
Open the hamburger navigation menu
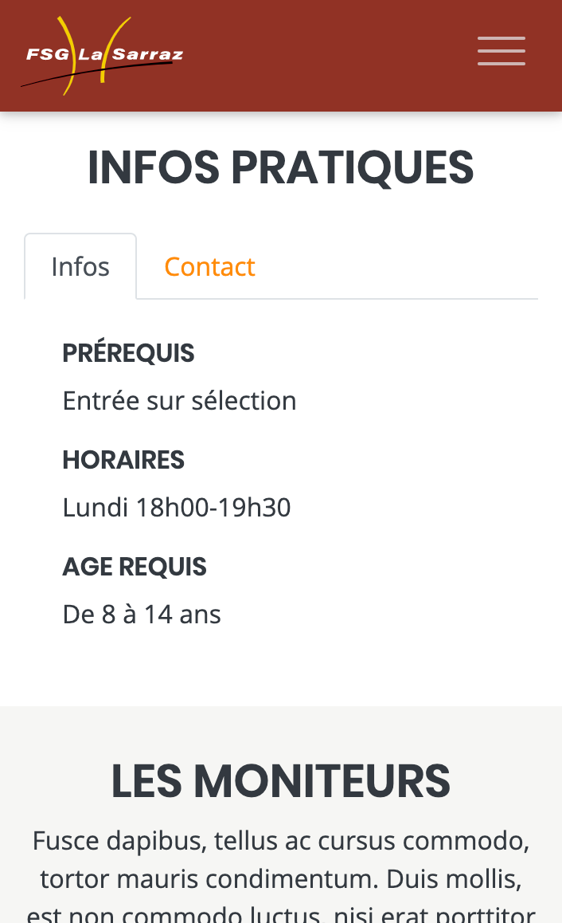(x=501, y=50)
